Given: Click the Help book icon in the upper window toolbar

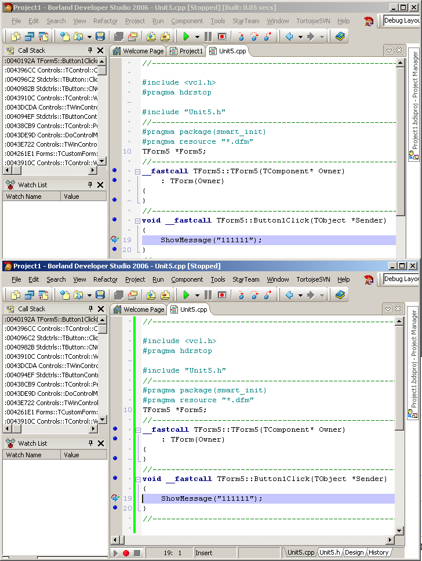Looking at the screenshot, I should 340,37.
